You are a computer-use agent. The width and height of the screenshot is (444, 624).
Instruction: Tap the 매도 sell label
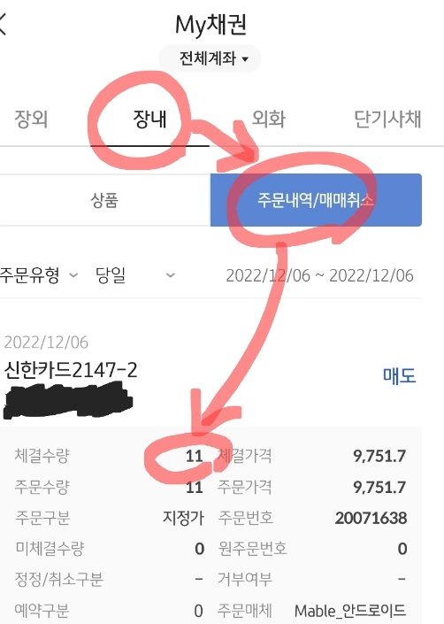[399, 375]
